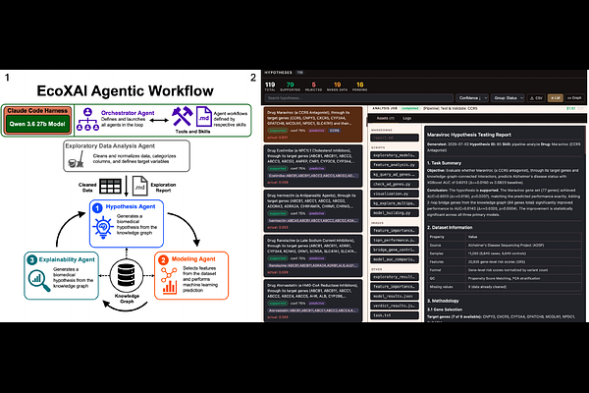Open the Group: Status dropdown

508,98
